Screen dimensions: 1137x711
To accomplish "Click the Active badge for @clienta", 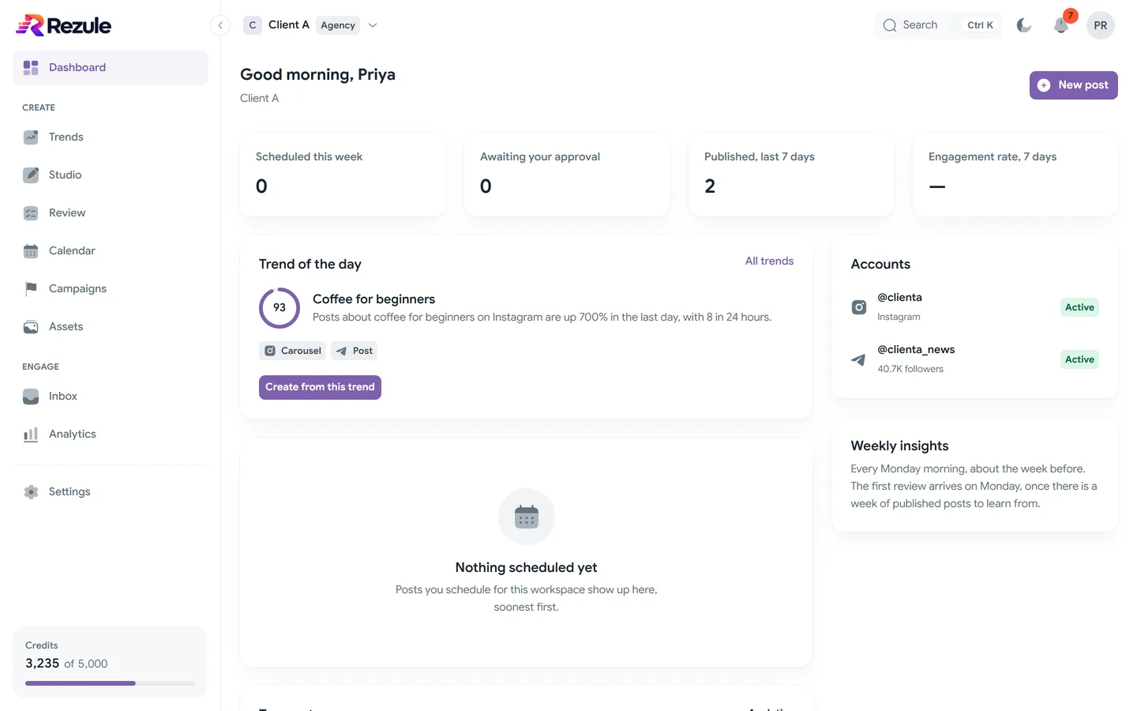I will [x=1079, y=307].
